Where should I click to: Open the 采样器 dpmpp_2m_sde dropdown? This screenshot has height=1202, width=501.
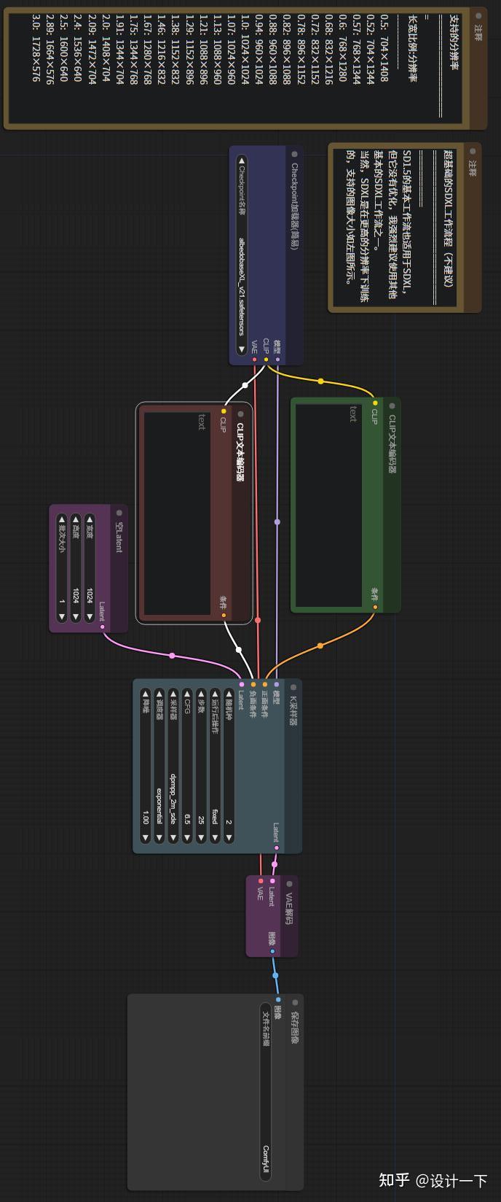click(173, 766)
